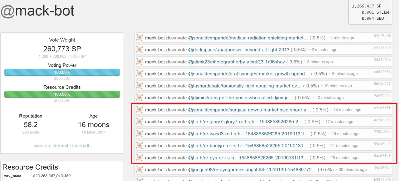Image resolution: width=399 pixels, height=181 pixels.
Task: Open the @tushardesale/torsionally-rigid-coupling-market link
Action: point(245,86)
